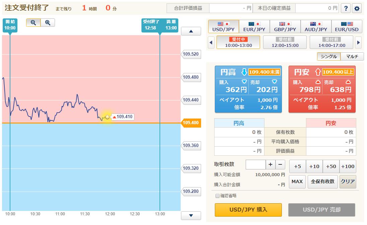The image size is (367, 225).
Task: Choose the 14:00-17:00 受付前 session
Action: (331, 42)
